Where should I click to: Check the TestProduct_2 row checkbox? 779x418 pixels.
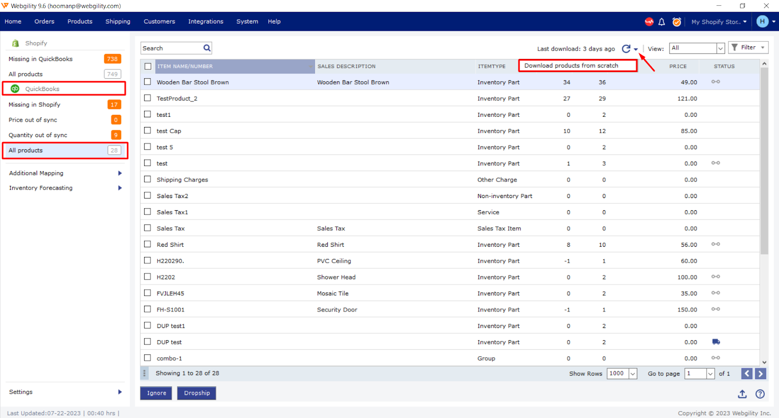pos(148,98)
